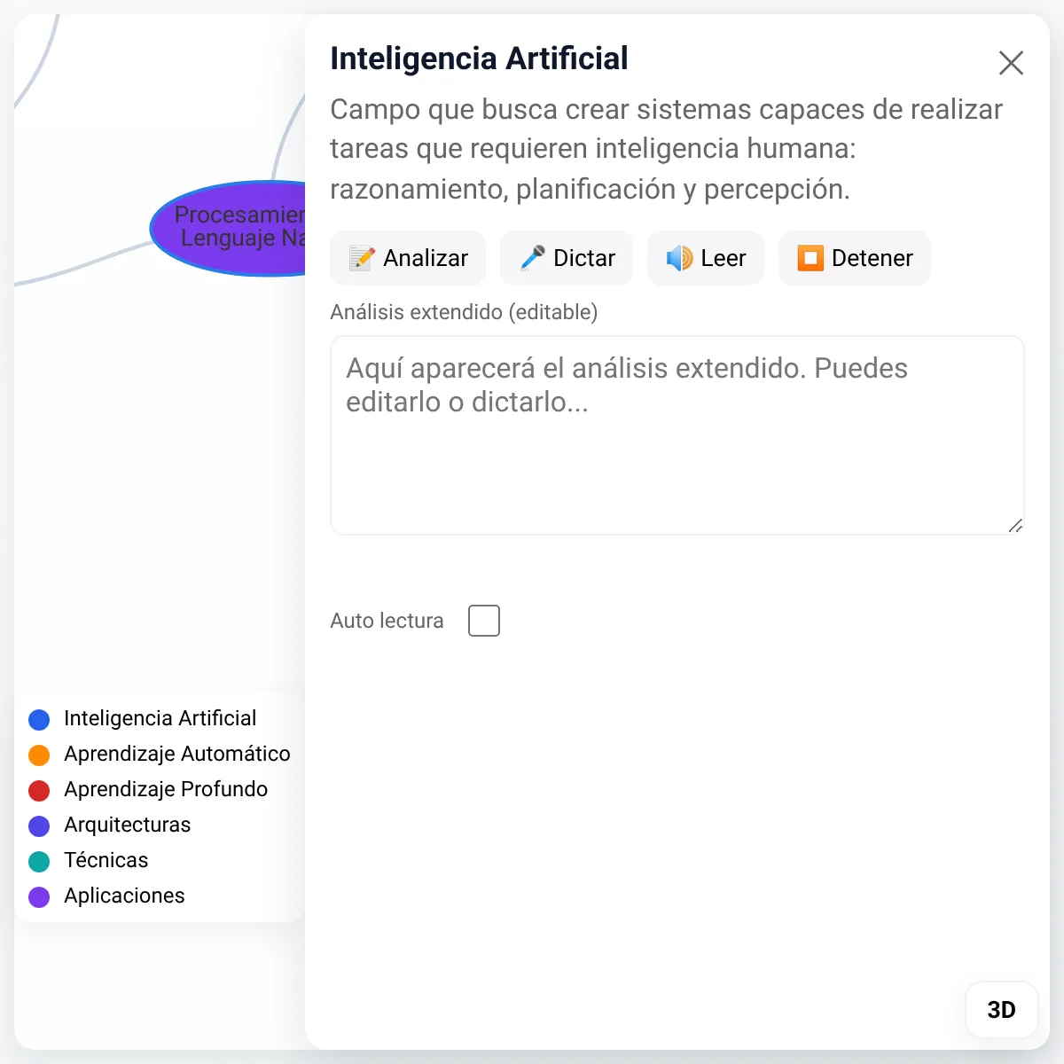Click the Aprendizaje Automático legend label
Viewport: 1064px width, 1064px height.
click(x=177, y=754)
